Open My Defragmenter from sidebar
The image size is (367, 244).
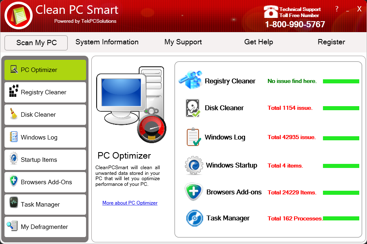pyautogui.click(x=45, y=227)
